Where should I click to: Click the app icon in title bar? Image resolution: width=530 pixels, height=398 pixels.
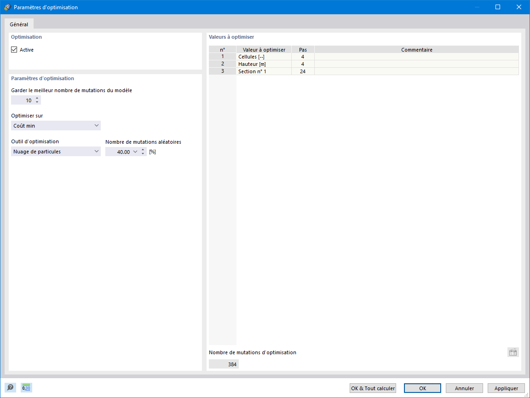point(7,7)
